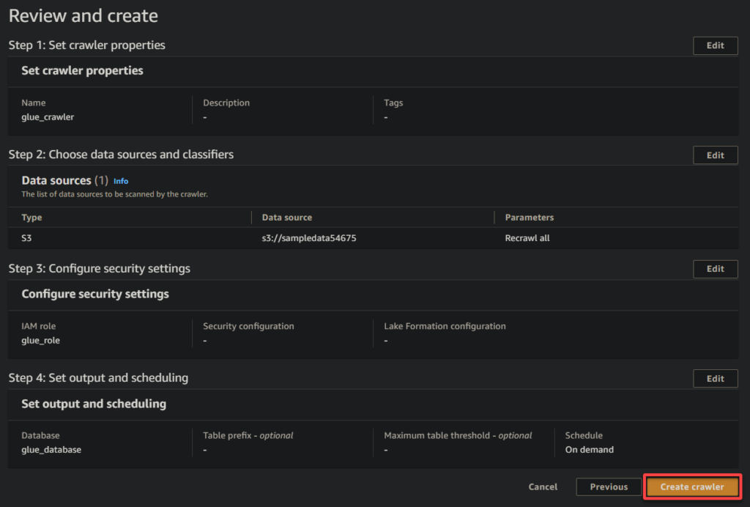750x507 pixels.
Task: Click the s3://sampledata54675 data source entry
Action: pyautogui.click(x=308, y=239)
